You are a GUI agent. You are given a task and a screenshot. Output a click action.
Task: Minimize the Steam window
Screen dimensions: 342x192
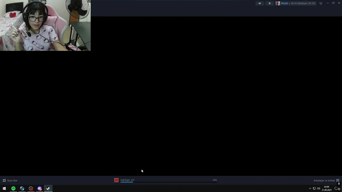328,3
